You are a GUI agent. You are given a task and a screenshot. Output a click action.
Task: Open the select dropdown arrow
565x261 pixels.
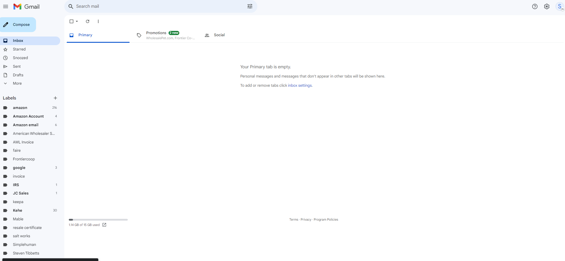(x=77, y=21)
